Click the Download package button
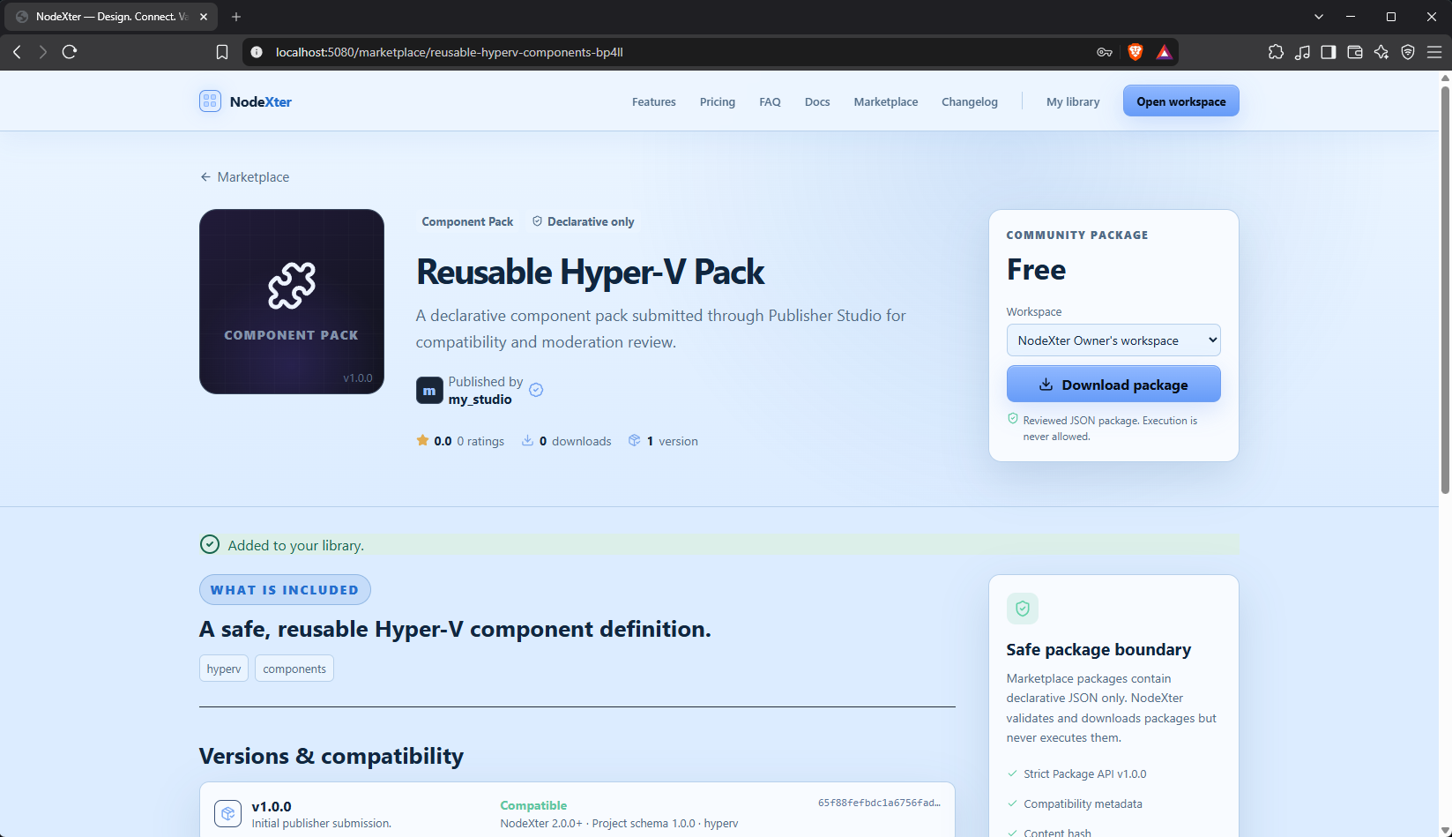This screenshot has width=1452, height=837. tap(1113, 385)
